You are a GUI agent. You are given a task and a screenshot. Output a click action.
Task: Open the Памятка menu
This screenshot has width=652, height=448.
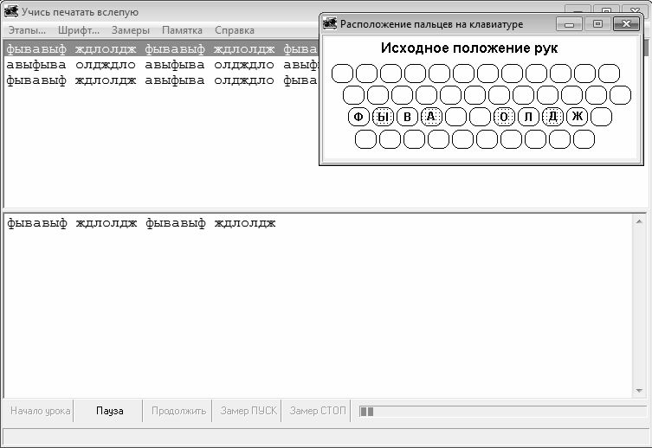(182, 30)
